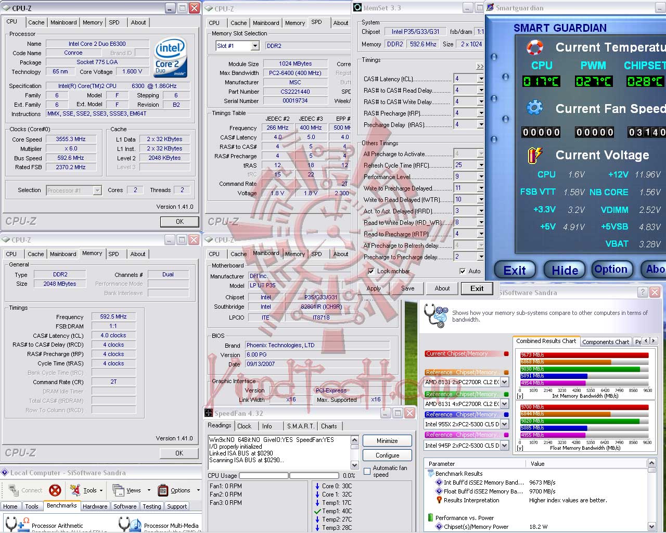Click the Performance vs. Power battery icon
This screenshot has width=666, height=533.
click(x=431, y=518)
